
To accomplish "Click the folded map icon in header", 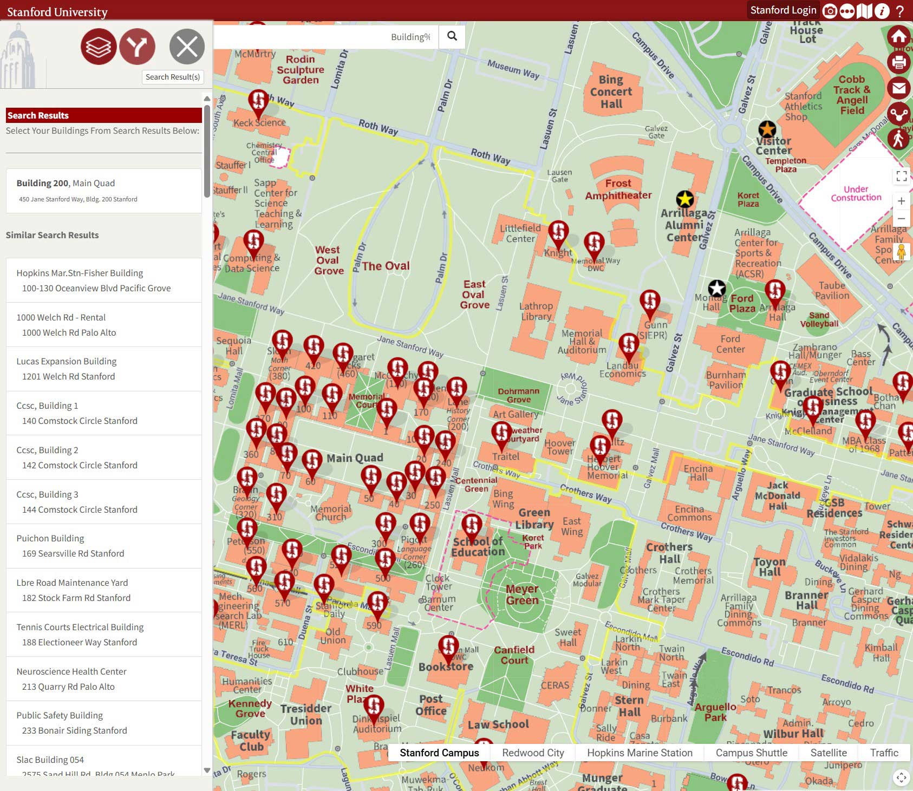I will tap(865, 11).
